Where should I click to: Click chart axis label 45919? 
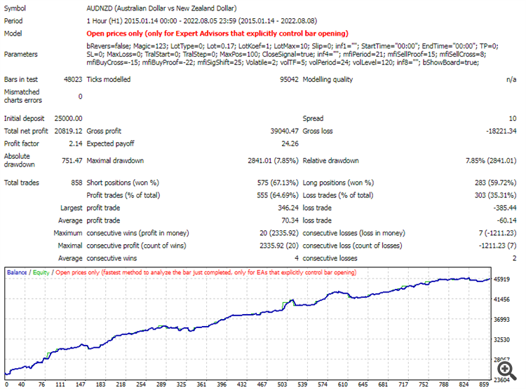(x=501, y=279)
